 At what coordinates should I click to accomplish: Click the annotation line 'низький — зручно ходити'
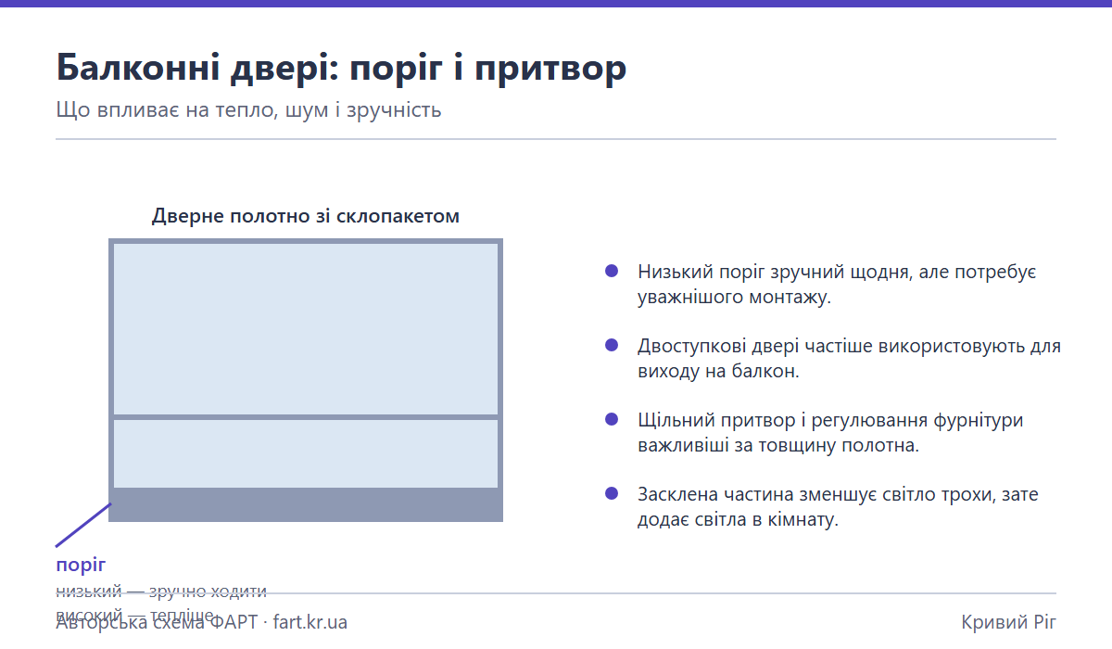tap(162, 592)
